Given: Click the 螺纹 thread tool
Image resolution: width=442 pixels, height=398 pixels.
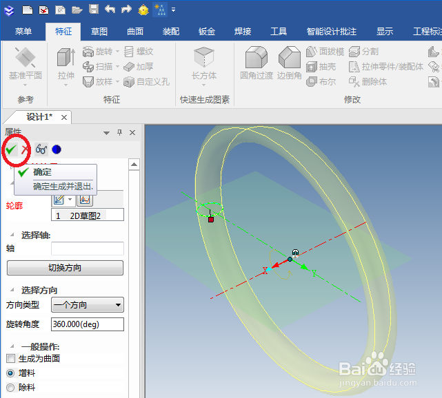Looking at the screenshot, I should [x=139, y=52].
